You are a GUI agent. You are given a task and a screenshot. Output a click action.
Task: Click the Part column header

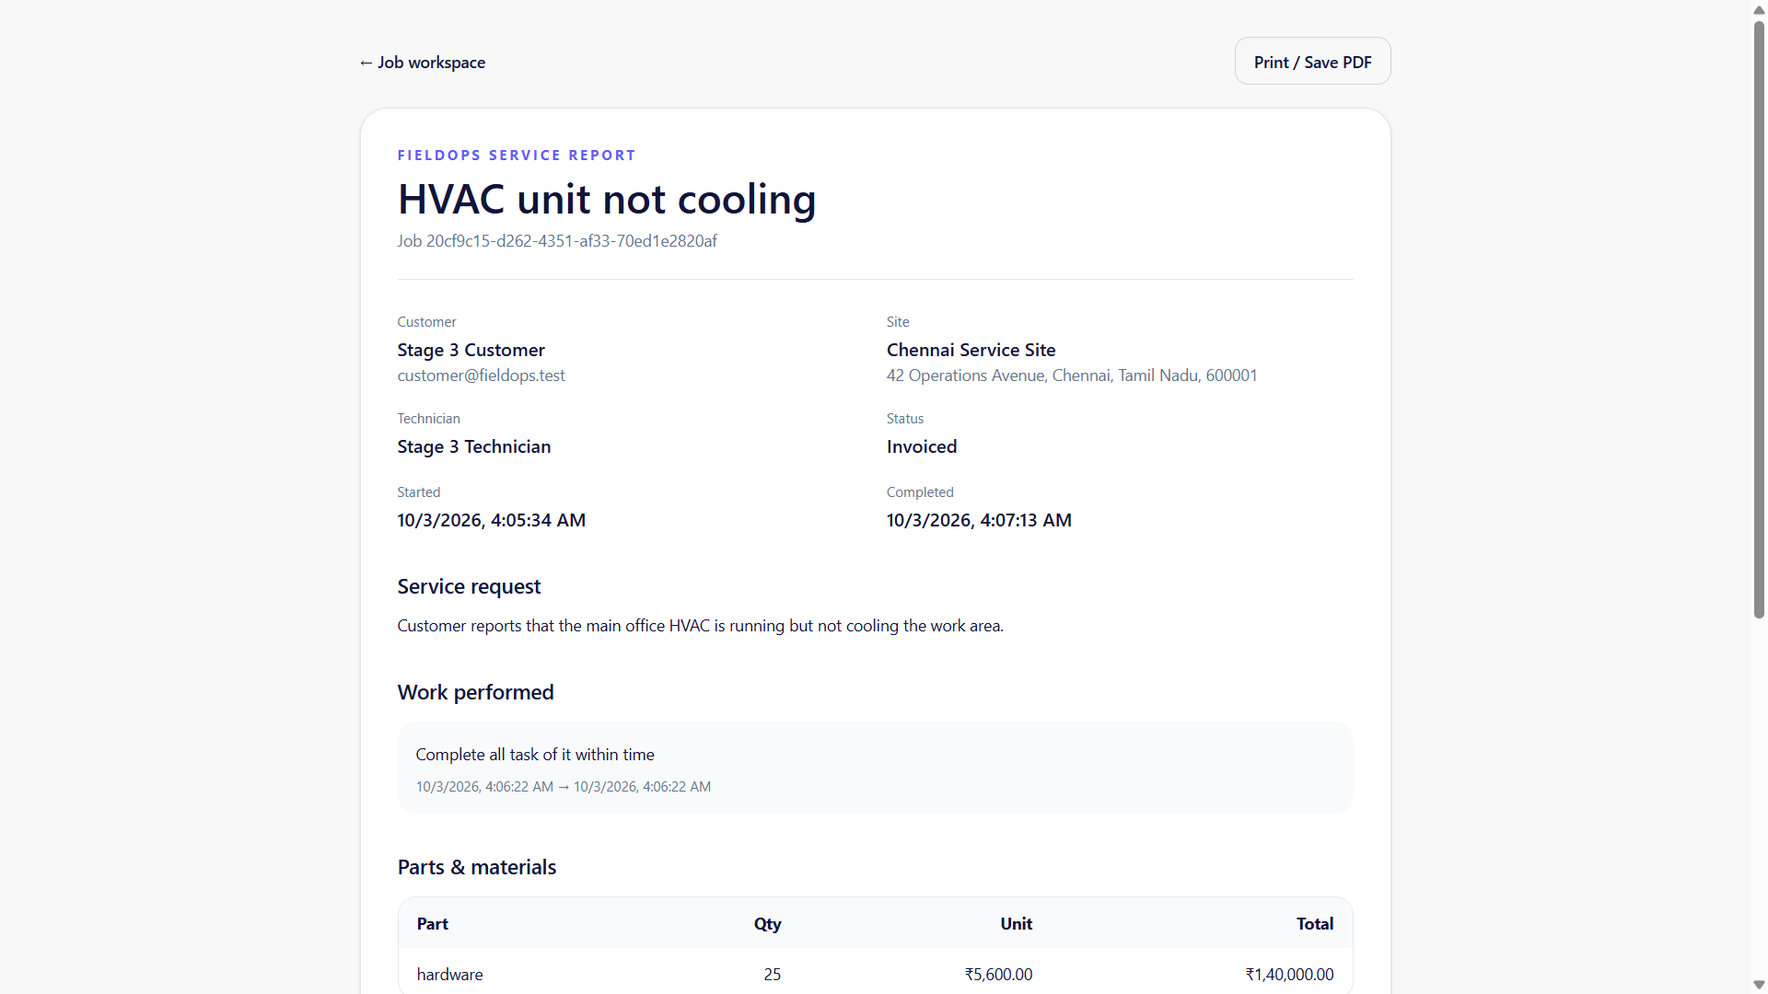coord(433,924)
